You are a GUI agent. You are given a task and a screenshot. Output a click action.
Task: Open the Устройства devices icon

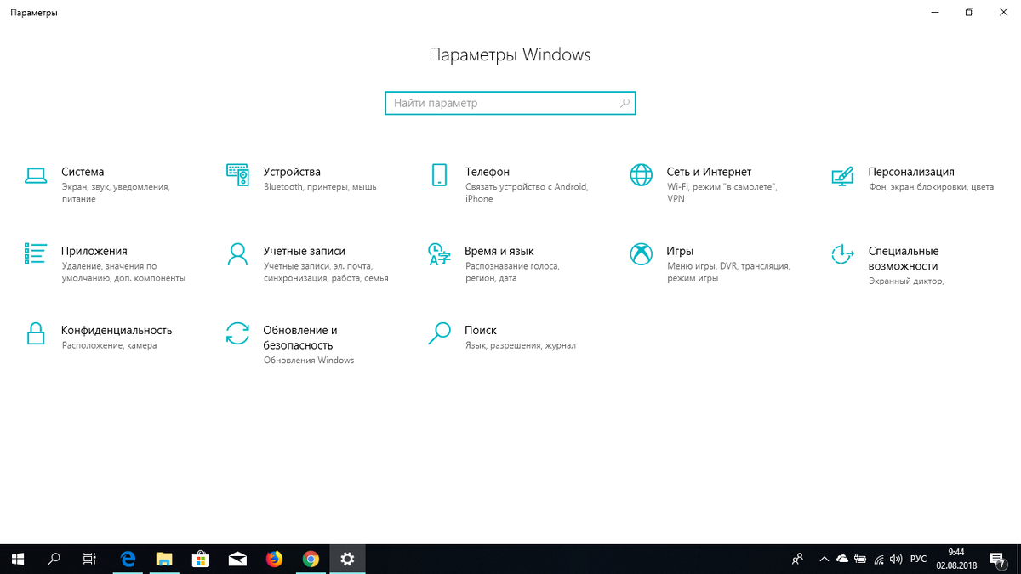[237, 175]
